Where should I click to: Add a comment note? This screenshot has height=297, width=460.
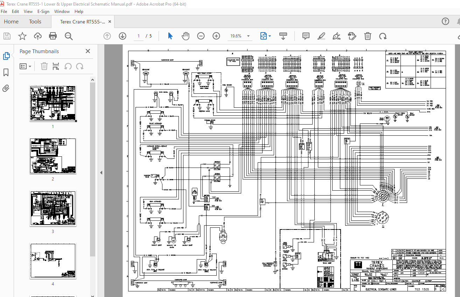pyautogui.click(x=306, y=36)
